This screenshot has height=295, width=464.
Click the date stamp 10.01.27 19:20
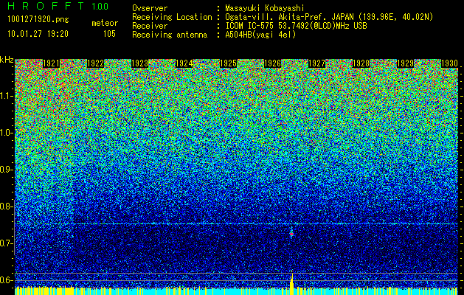(38, 34)
